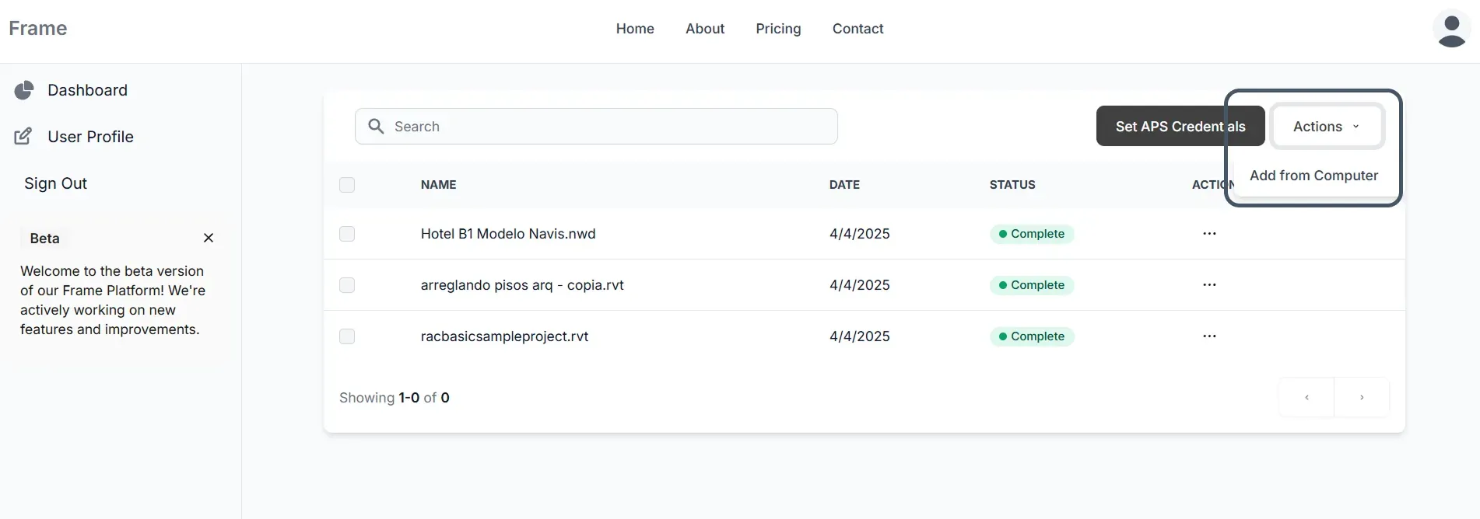Go to previous page of results
The height and width of the screenshot is (519, 1480).
point(1306,398)
